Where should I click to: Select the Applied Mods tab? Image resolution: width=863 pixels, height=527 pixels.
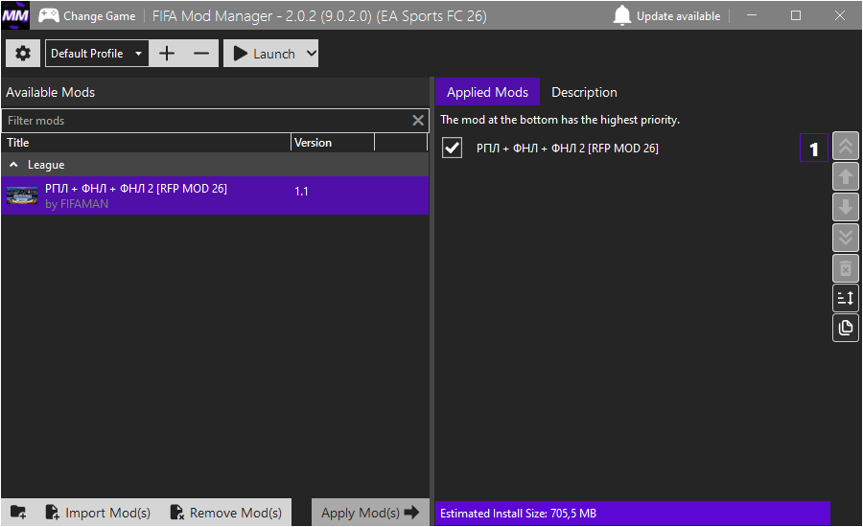487,92
